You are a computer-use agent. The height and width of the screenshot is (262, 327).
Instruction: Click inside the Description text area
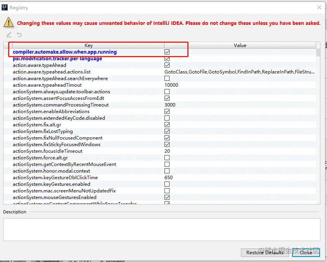point(162,229)
